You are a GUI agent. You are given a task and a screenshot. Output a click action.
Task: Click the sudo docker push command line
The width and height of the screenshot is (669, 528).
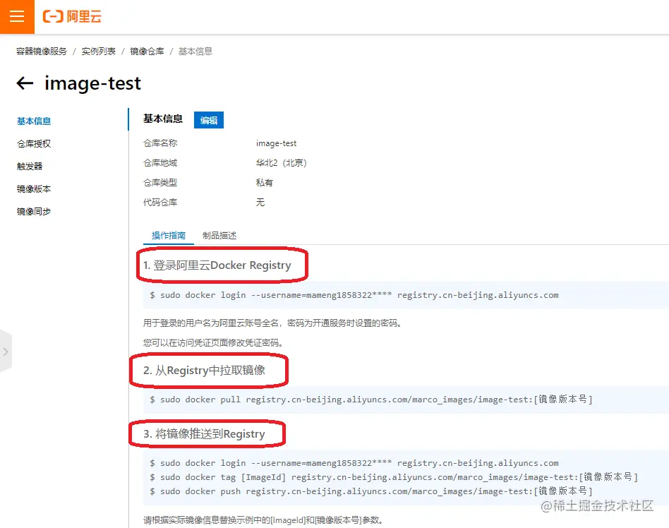[371, 491]
